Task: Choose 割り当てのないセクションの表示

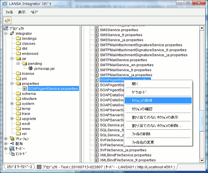Action: click(158, 117)
